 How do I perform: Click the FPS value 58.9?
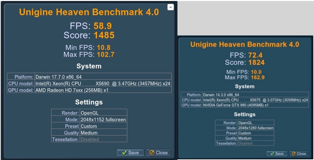click(x=103, y=26)
